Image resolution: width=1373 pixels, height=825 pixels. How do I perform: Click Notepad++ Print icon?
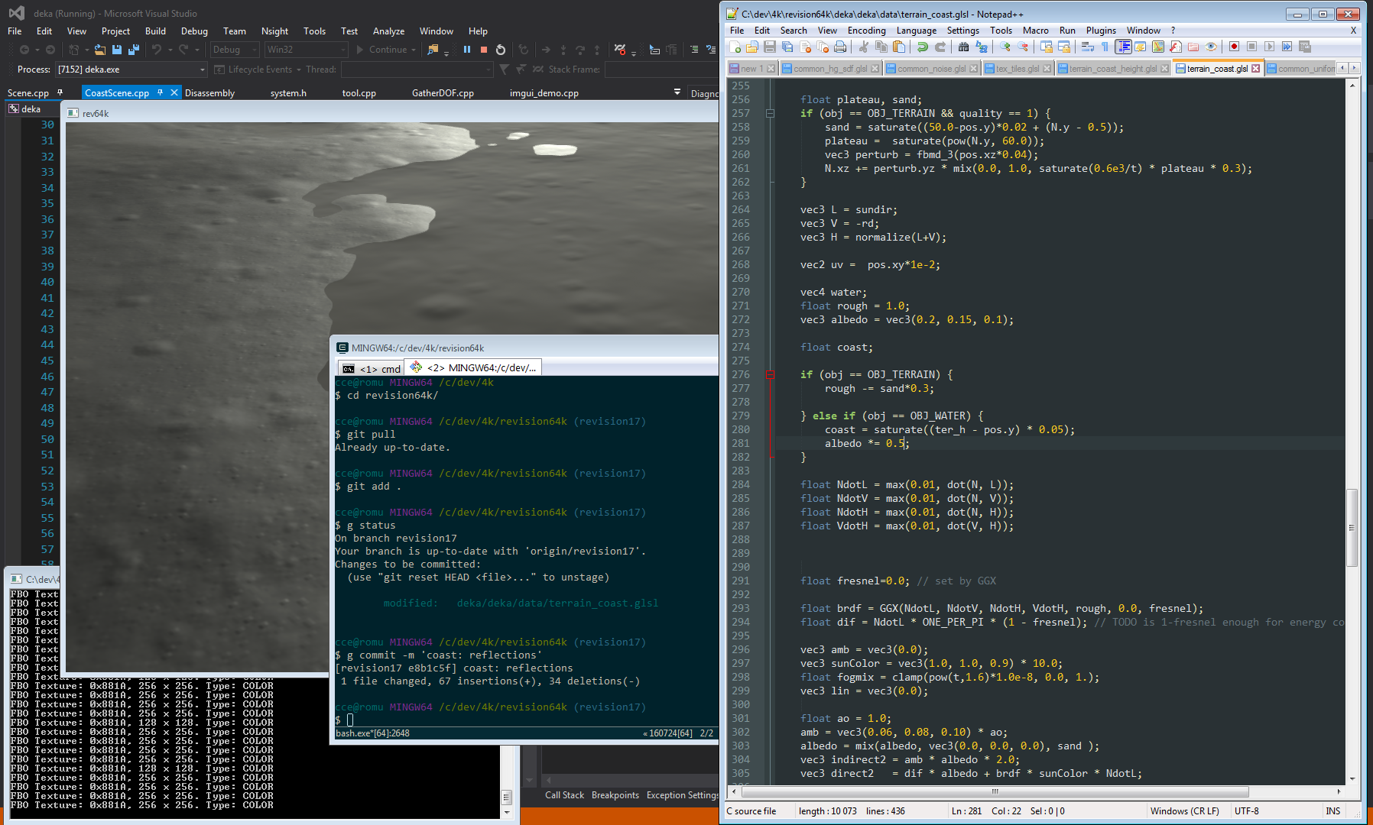pyautogui.click(x=840, y=47)
